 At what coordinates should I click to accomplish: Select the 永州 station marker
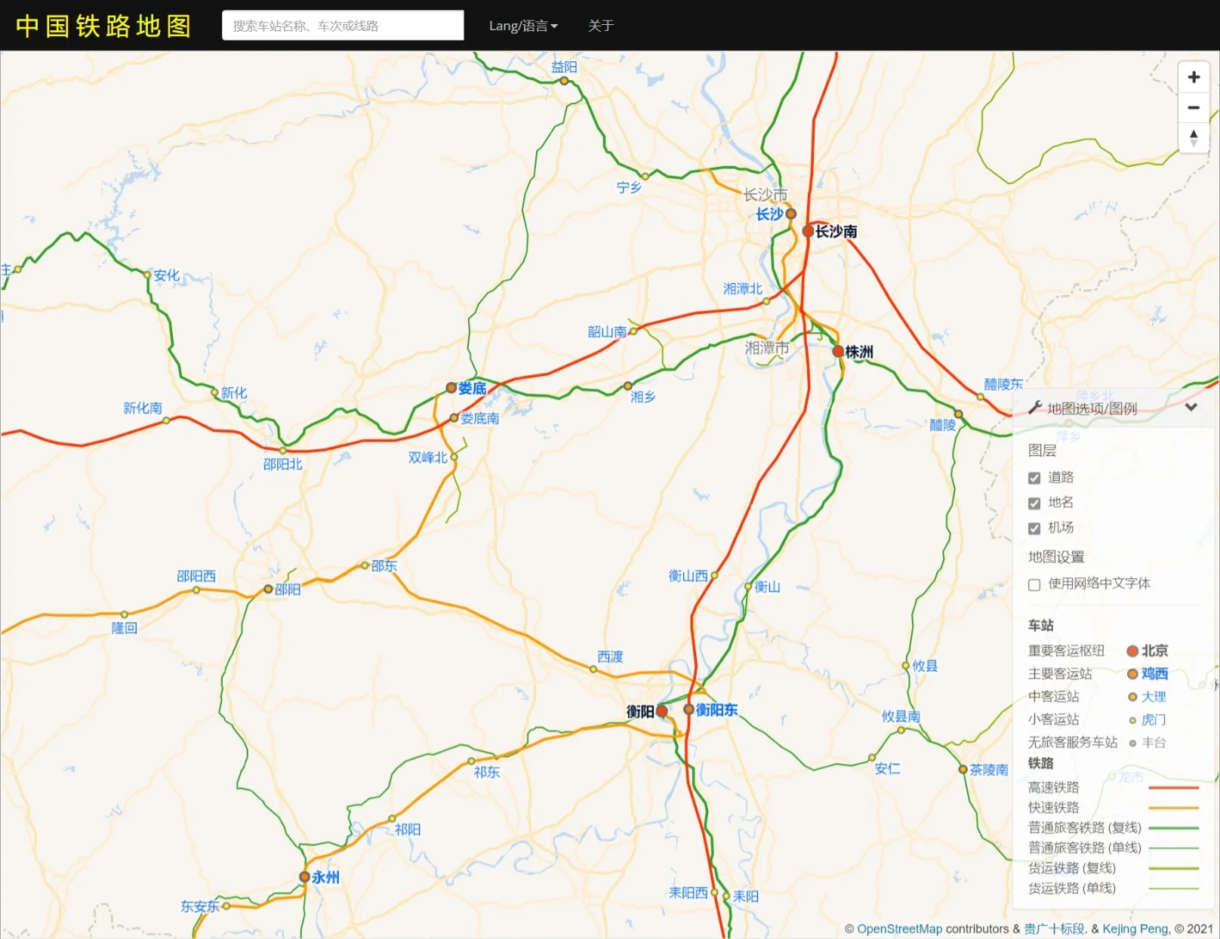[x=304, y=876]
